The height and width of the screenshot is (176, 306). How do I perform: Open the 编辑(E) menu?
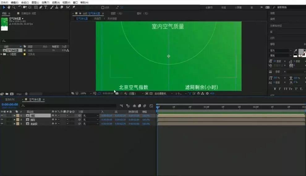15,2
